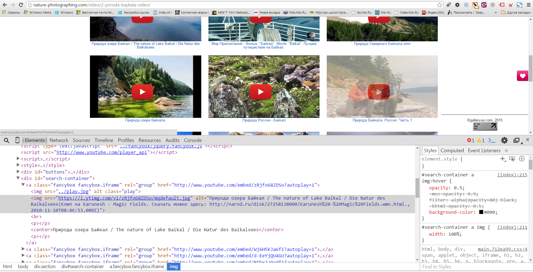533x272 pixels.
Task: Expand the collapsed style node
Action: point(18,165)
